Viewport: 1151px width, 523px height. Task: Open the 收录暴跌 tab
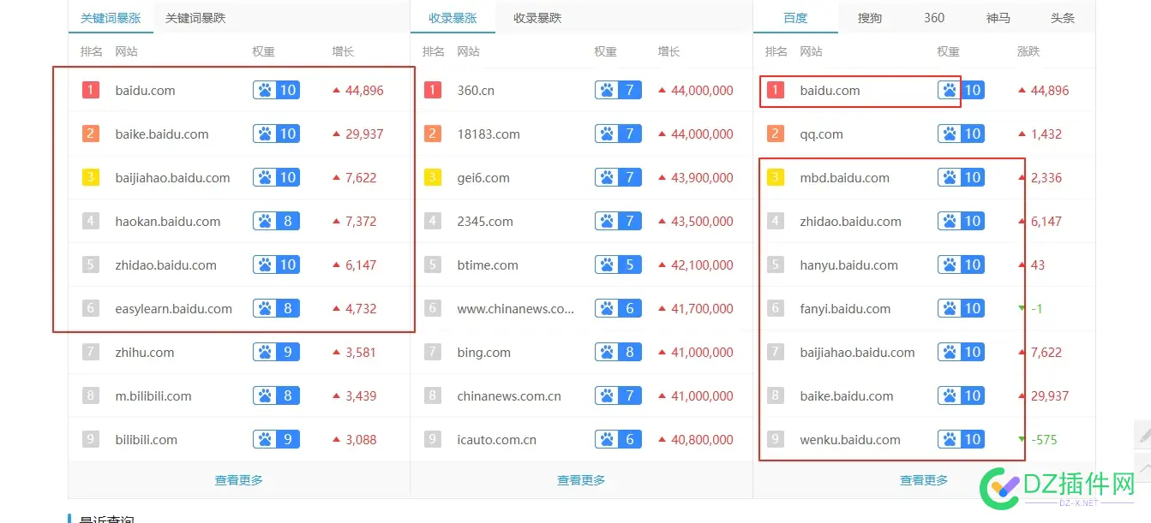[x=537, y=18]
